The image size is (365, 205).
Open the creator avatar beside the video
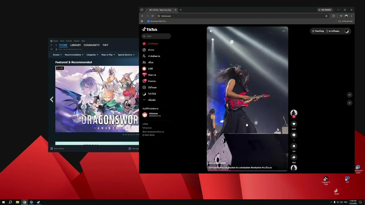294,113
